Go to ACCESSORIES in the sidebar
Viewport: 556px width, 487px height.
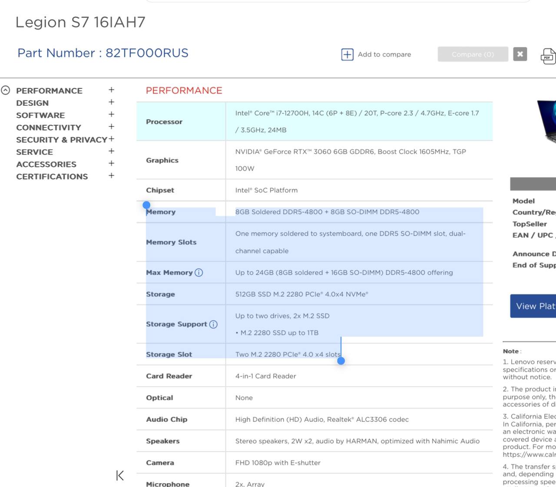(x=46, y=164)
